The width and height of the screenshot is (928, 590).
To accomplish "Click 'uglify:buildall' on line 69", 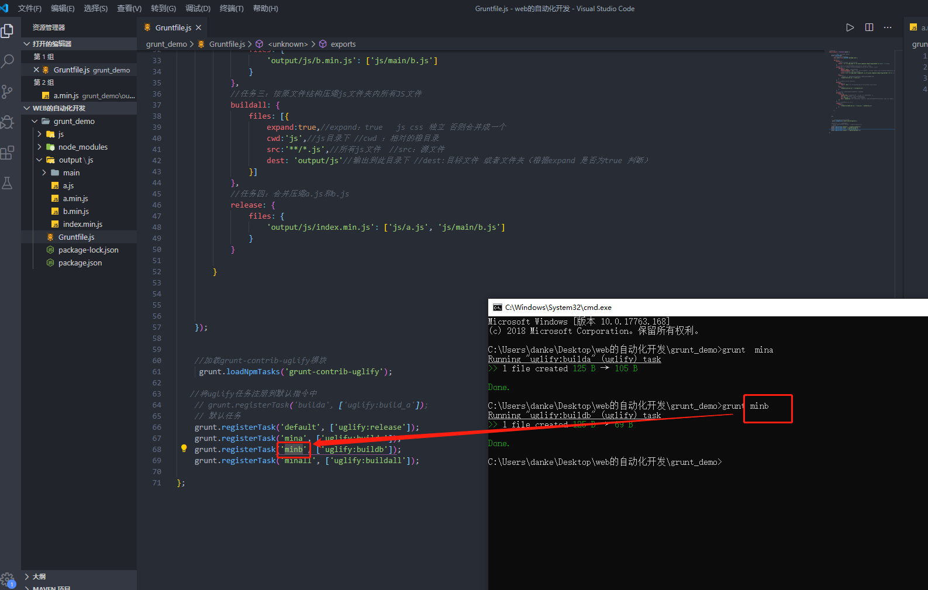I will coord(368,460).
